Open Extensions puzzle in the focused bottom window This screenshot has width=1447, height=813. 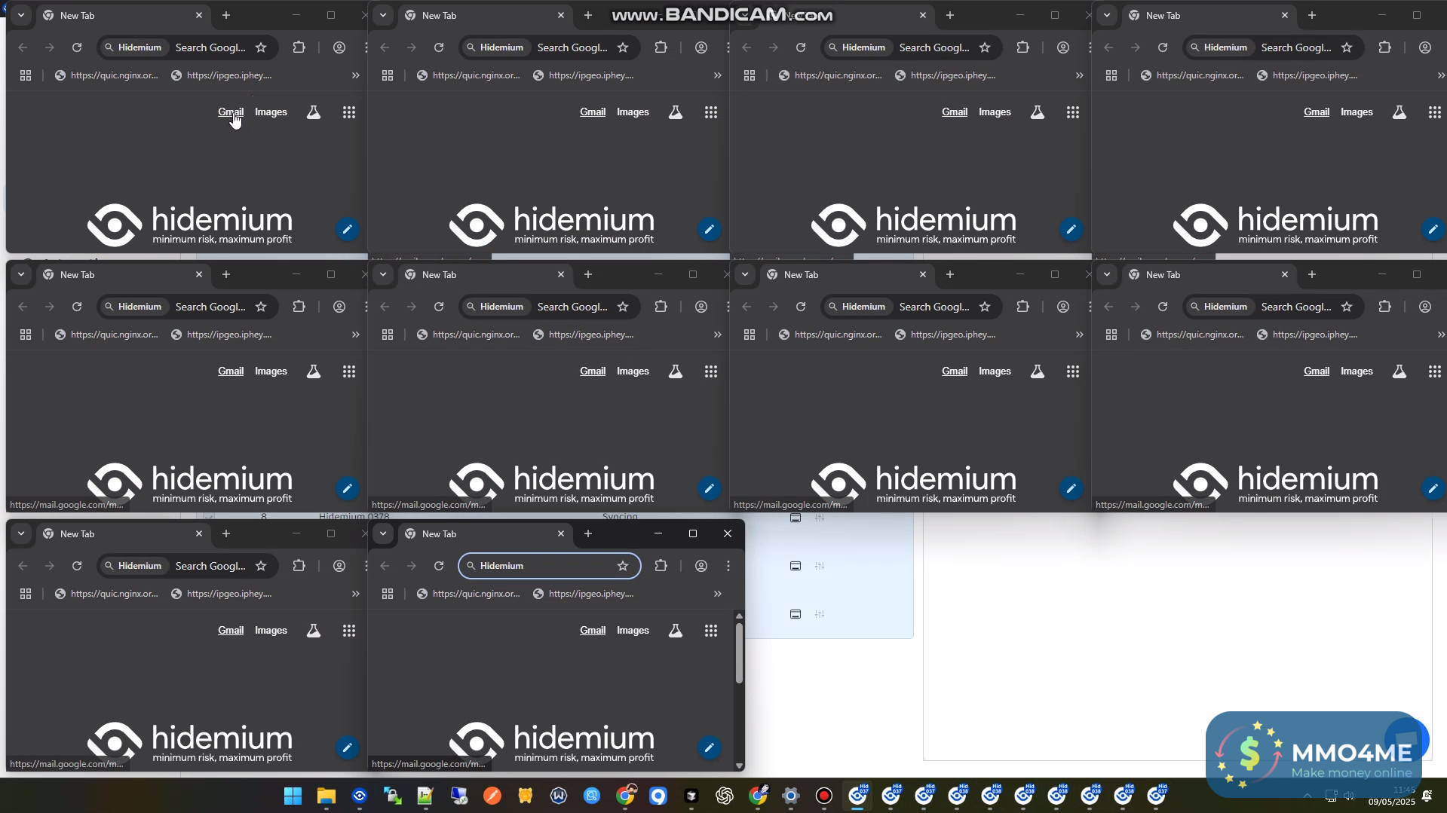pos(661,566)
